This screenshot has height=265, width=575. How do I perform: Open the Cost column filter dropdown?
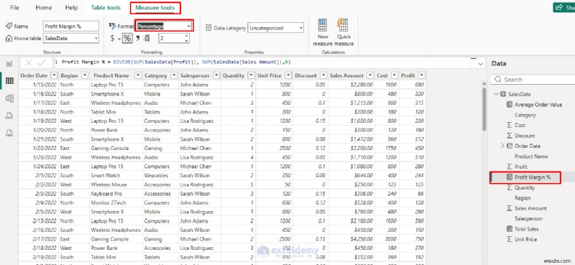(394, 75)
